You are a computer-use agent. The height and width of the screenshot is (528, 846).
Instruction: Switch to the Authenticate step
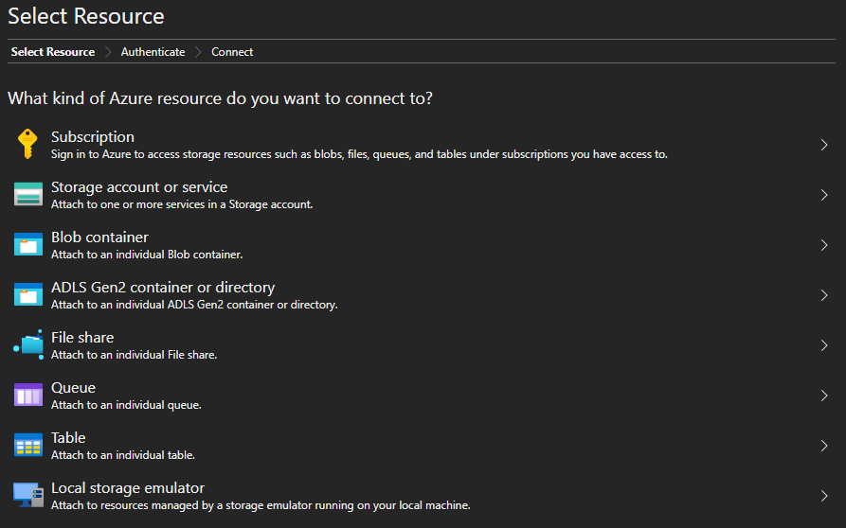[153, 52]
